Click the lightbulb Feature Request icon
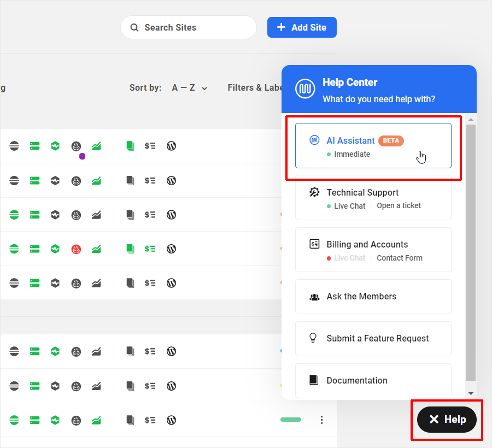Screen dimensions: 492x448 (314, 338)
